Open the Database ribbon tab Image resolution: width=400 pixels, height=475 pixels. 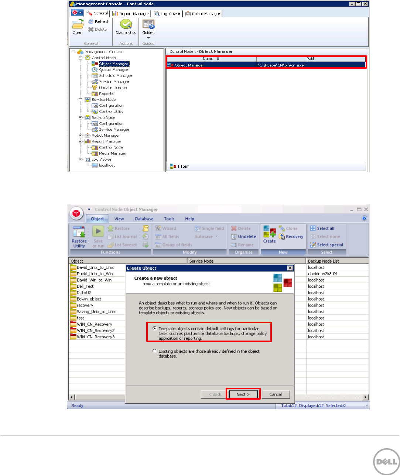click(x=144, y=219)
